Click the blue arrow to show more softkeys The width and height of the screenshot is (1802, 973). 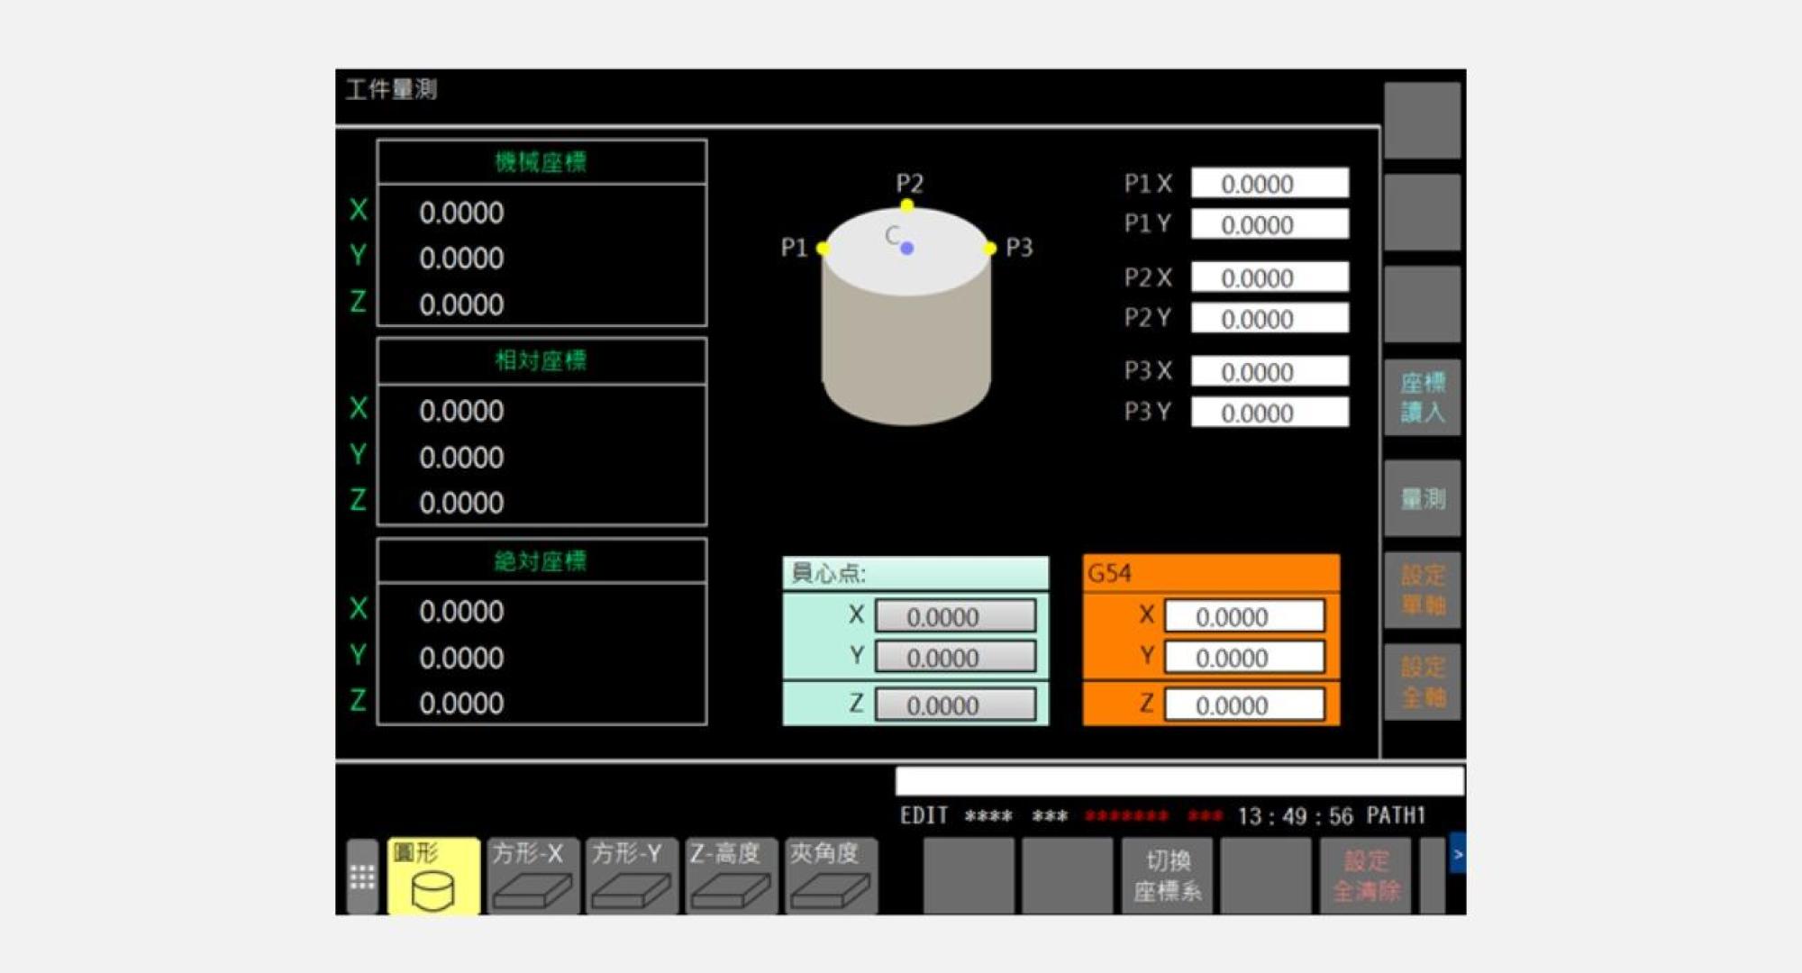click(x=1458, y=854)
